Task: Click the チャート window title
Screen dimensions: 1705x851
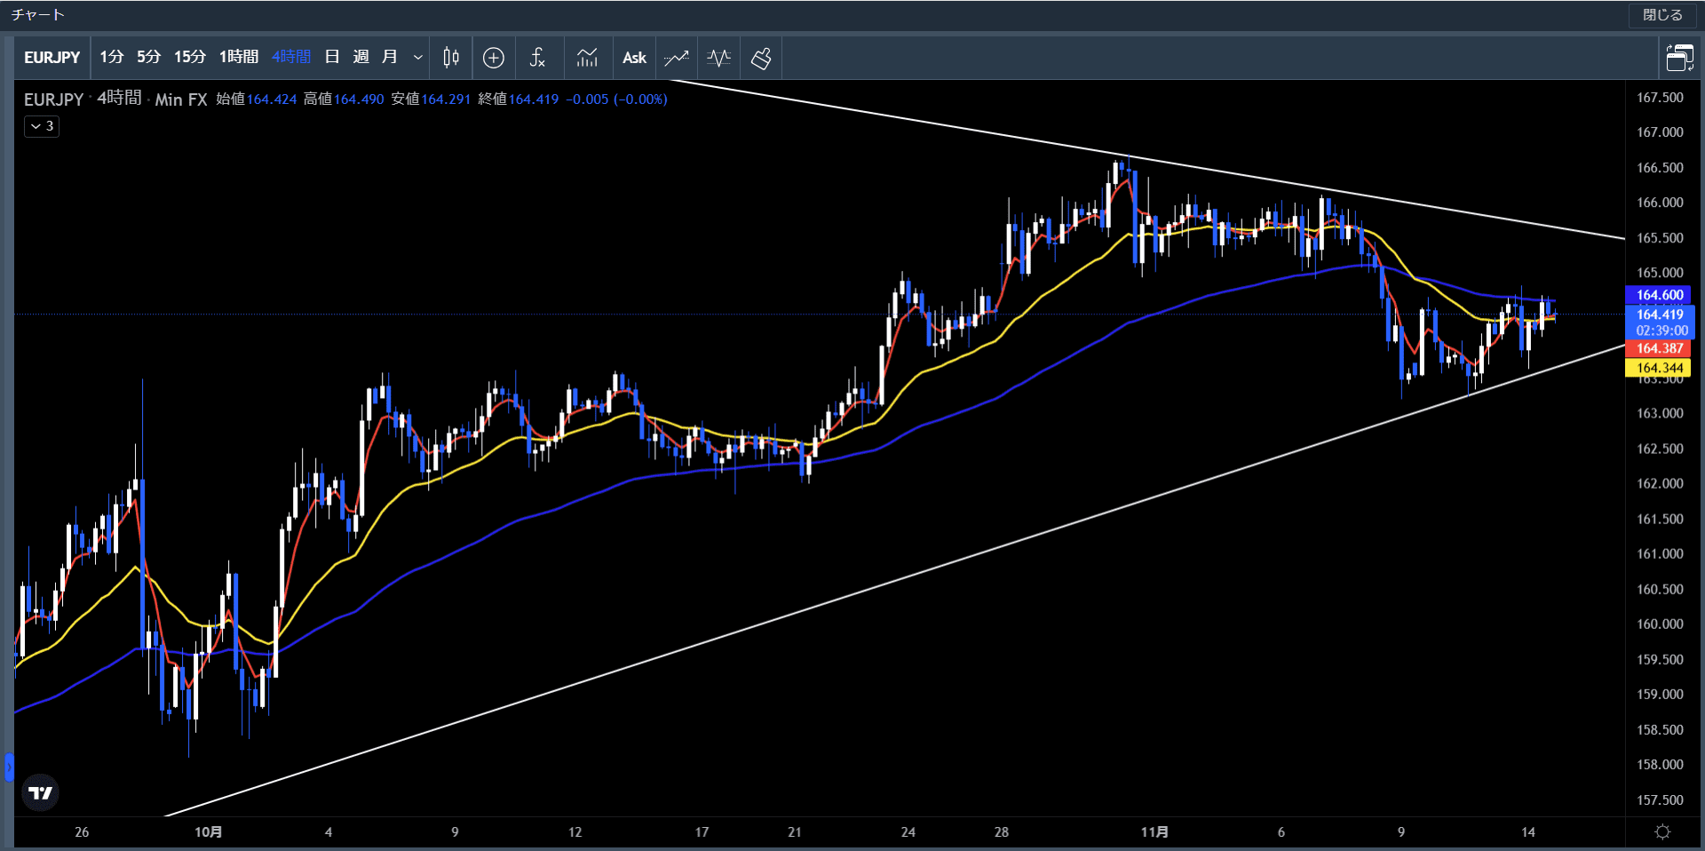Action: click(x=37, y=15)
